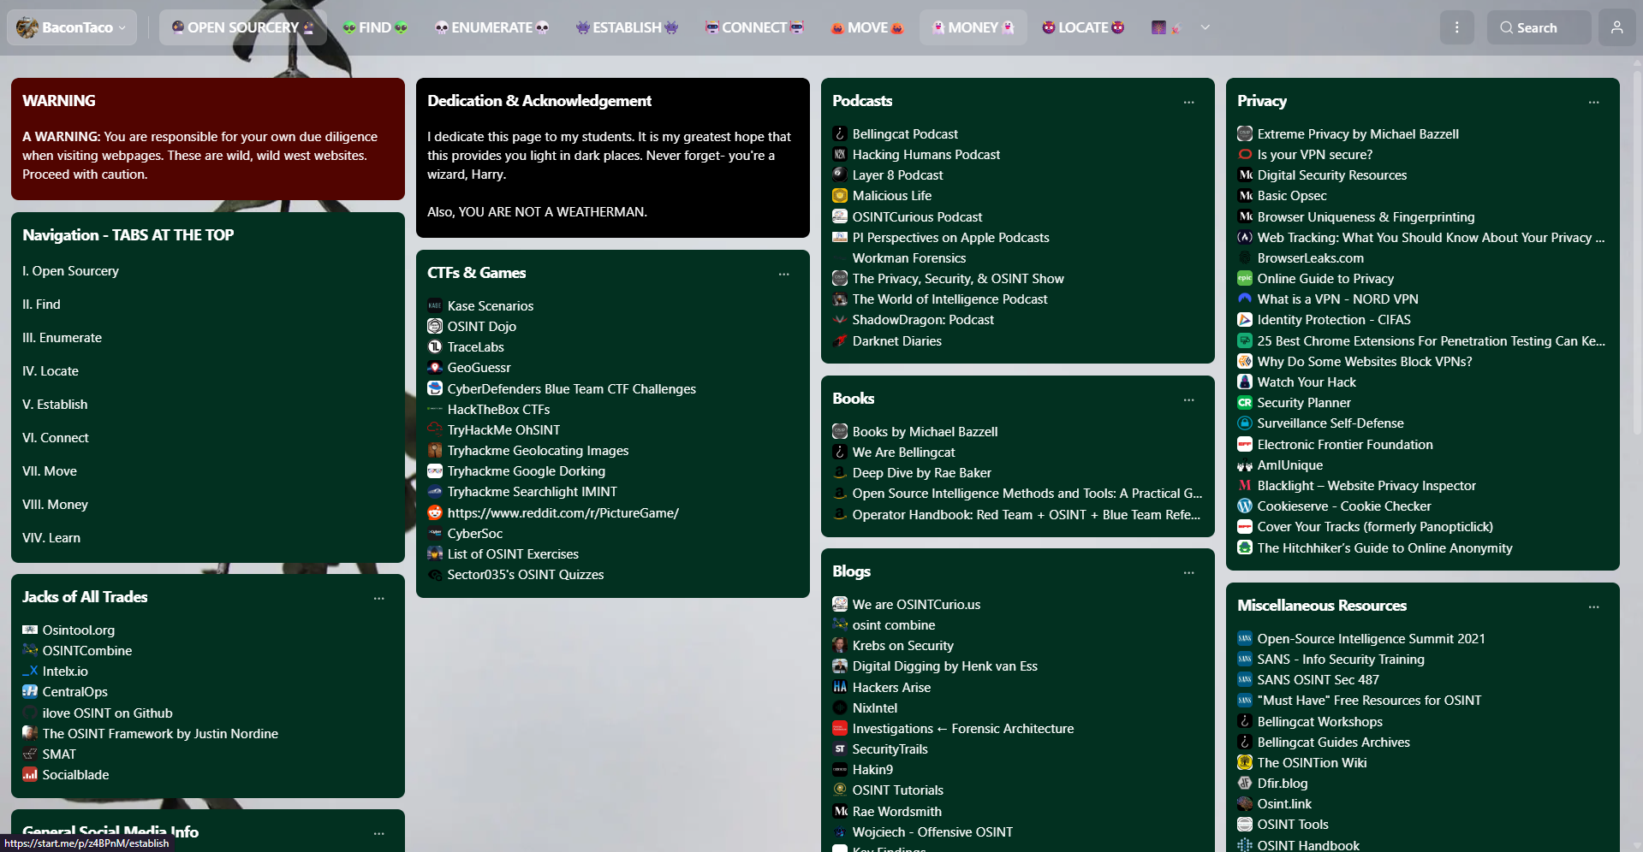
Task: Click the Socialblade icon
Action: tap(30, 774)
